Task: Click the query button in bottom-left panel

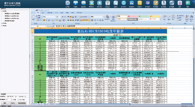Action: [5, 103]
